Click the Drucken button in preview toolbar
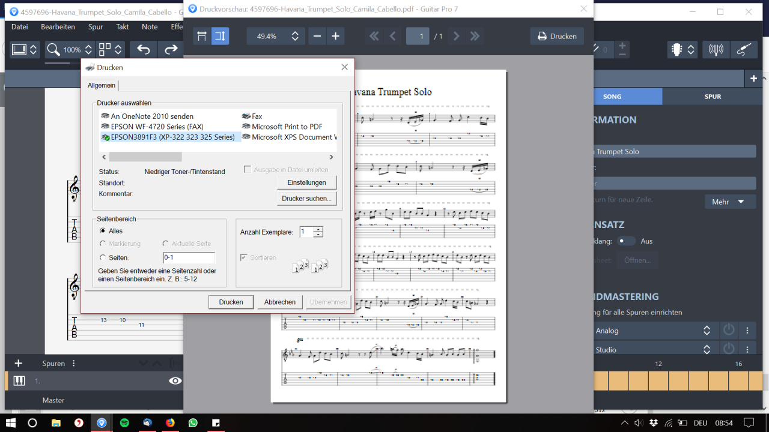 click(557, 36)
